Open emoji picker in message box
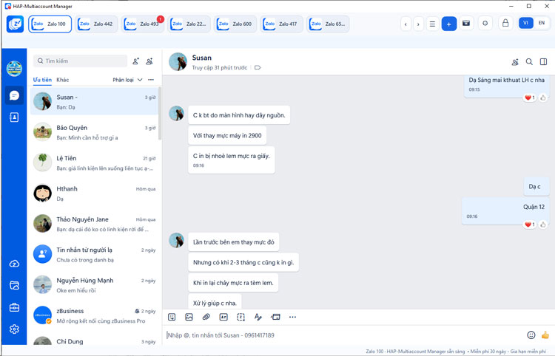The image size is (555, 356). pos(531,335)
